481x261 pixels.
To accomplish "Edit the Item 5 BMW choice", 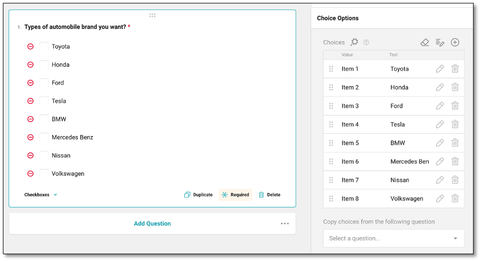I will coord(440,143).
